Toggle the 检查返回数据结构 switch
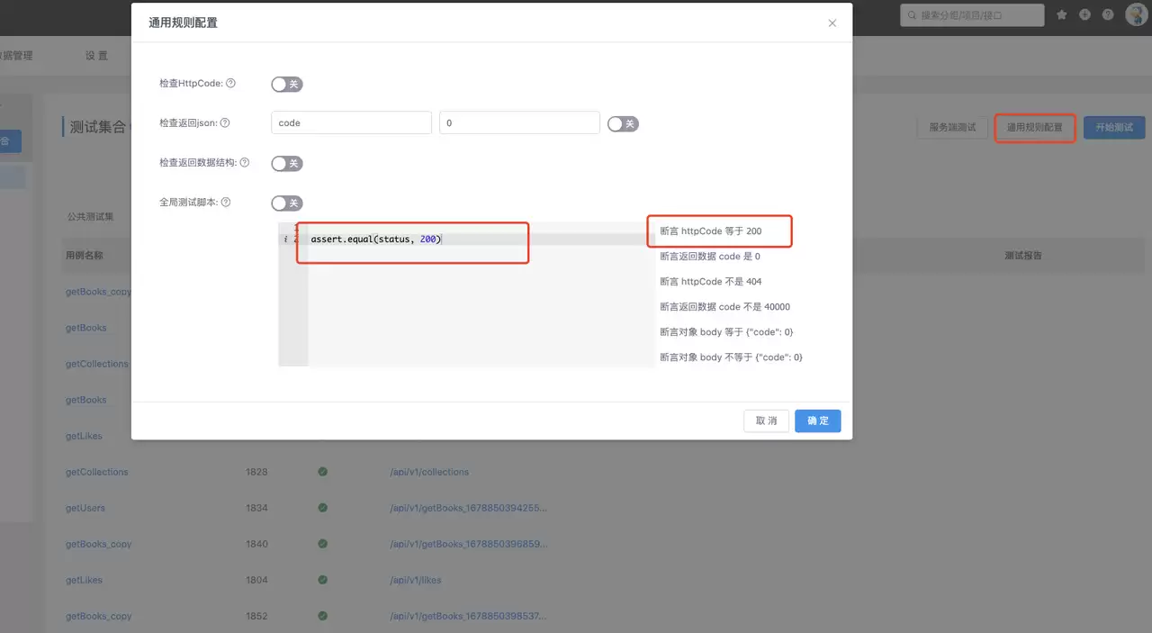Screen dimensions: 1152x633 287,163
